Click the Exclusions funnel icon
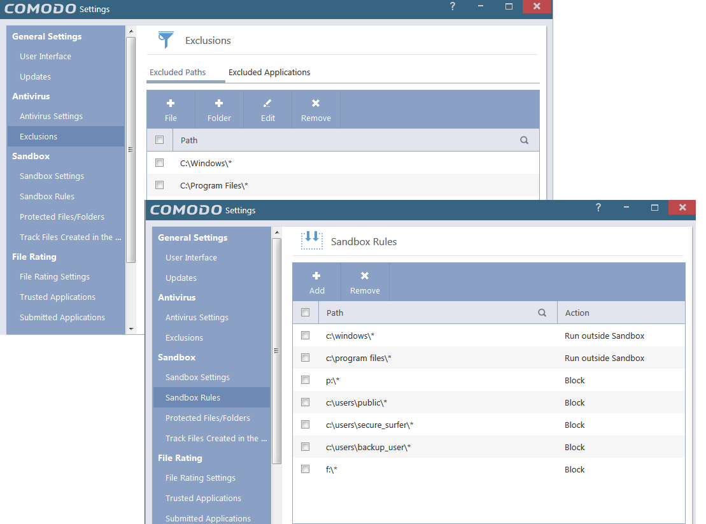The width and height of the screenshot is (706, 524). point(166,39)
